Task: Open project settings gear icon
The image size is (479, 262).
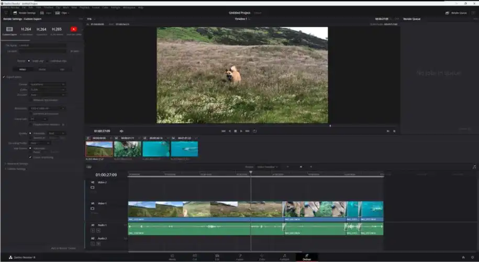Action: click(473, 257)
